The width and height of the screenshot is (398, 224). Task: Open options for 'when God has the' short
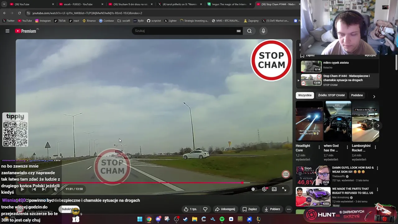pos(347,147)
